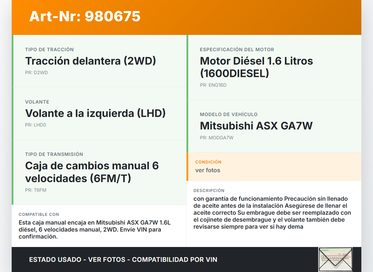373x272 pixels.
Task: Click the 'Esta caja manual encaja' compatibility paragraph
Action: click(x=94, y=230)
